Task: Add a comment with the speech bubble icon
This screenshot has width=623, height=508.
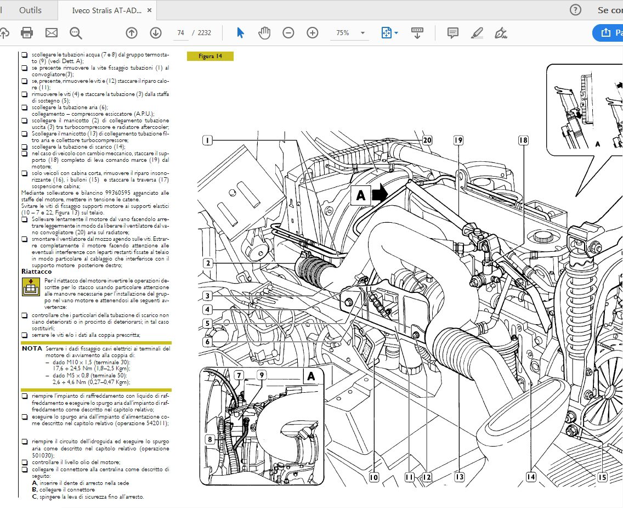Action: (x=452, y=32)
